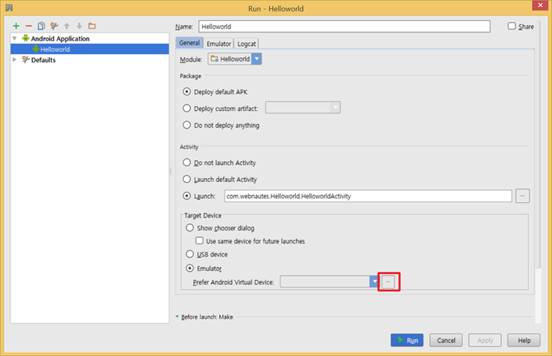Open AVD manager browse button beside device dropdown
The image size is (552, 356).
click(x=388, y=282)
